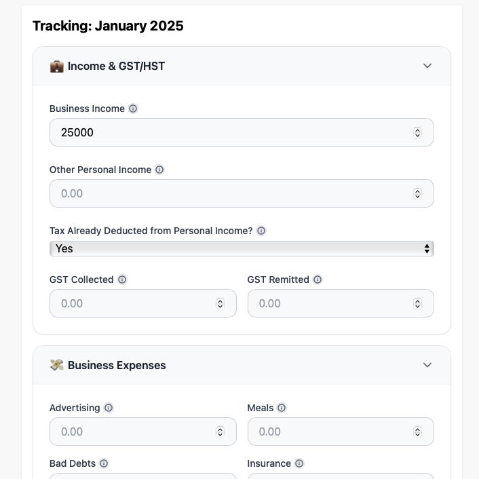
Task: Click the Business Income info icon
Action: pos(133,109)
